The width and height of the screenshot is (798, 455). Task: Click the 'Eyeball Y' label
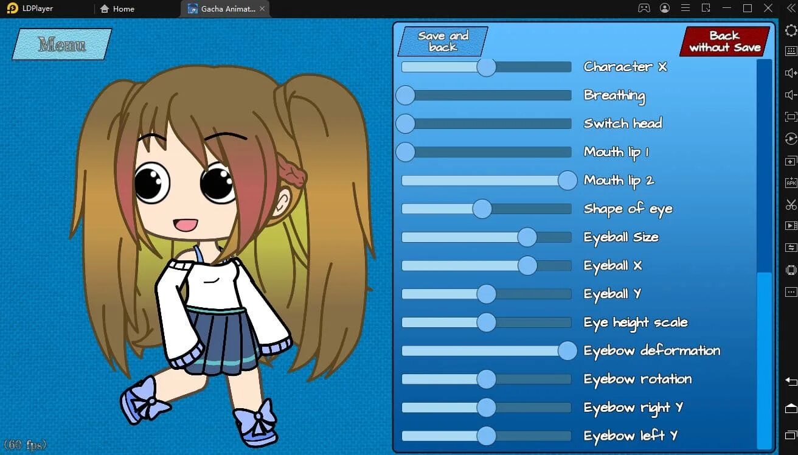[612, 294]
